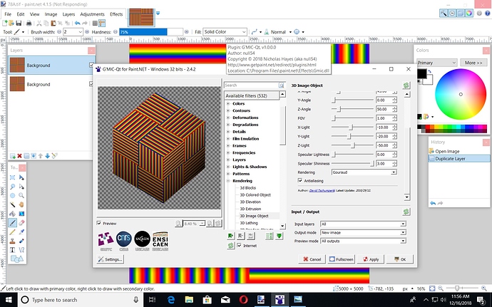Select the Paintbrush tool in Tools panel

13,222
